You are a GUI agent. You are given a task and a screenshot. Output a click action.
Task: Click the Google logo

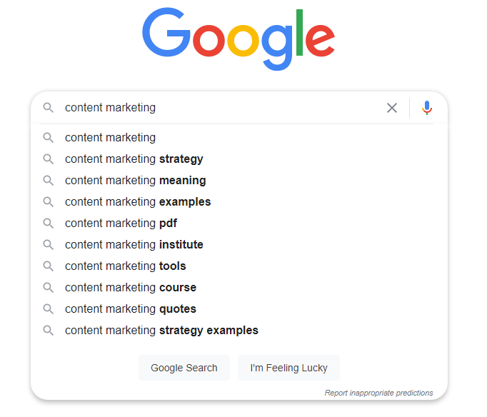(239, 39)
